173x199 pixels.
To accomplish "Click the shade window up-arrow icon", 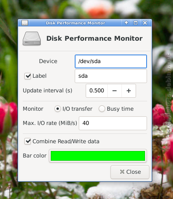I will click(126, 23).
